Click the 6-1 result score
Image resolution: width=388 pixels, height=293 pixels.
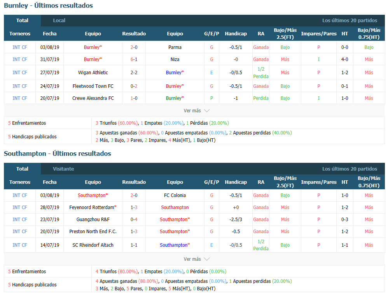(x=134, y=59)
